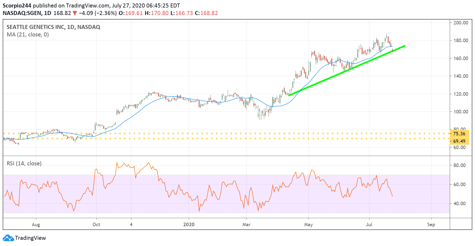The height and width of the screenshot is (246, 475).
Task: Click the lower 69.49 dotted yellow horizontal line
Action: [x=226, y=139]
